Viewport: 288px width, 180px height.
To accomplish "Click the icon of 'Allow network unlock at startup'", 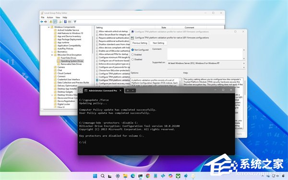I will (x=97, y=31).
